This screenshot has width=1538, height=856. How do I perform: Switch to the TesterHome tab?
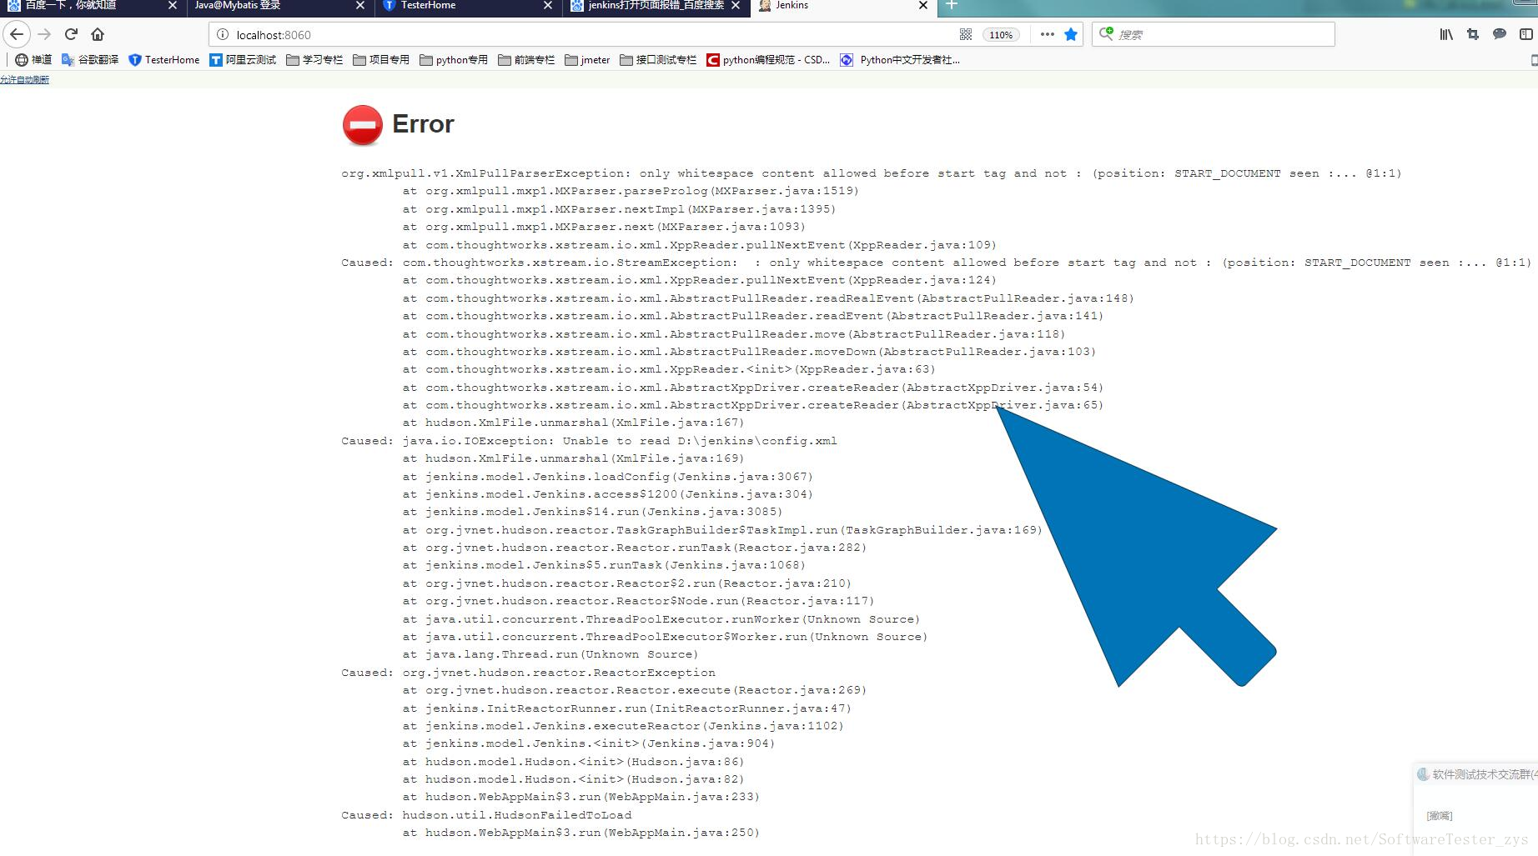click(x=459, y=5)
